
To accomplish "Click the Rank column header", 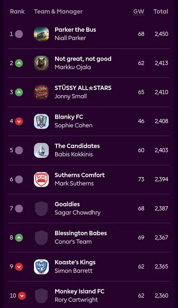I will click(x=17, y=12).
